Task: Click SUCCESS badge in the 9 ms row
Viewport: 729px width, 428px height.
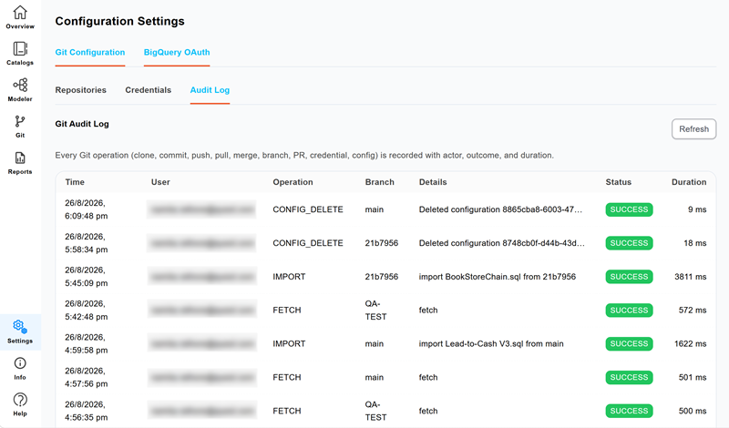Action: [629, 209]
